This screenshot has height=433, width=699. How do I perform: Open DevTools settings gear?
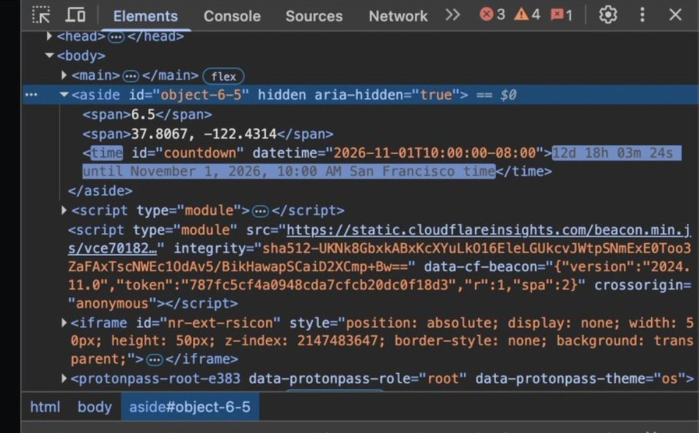608,15
